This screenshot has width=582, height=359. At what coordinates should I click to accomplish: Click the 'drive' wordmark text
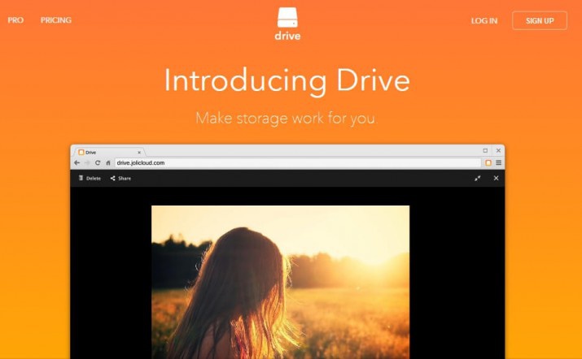coord(287,36)
